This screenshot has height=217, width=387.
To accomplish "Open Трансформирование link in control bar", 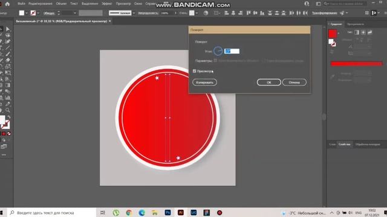I will click(x=325, y=13).
